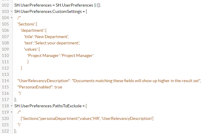Click line number 102 in the gutter
Viewport: 205px width, 134px height.
click(5, 5)
